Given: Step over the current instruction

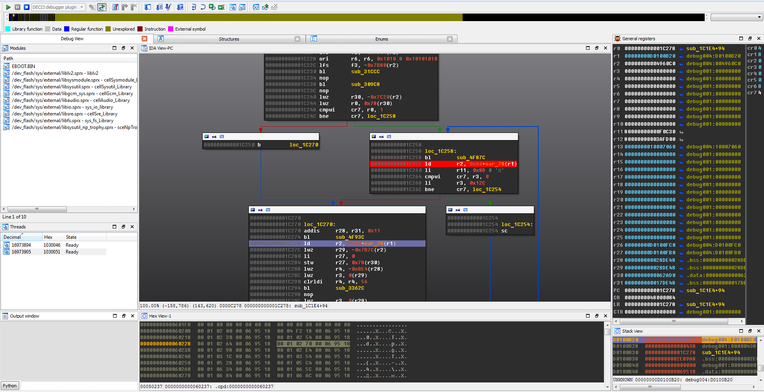Looking at the screenshot, I should click(203, 7).
